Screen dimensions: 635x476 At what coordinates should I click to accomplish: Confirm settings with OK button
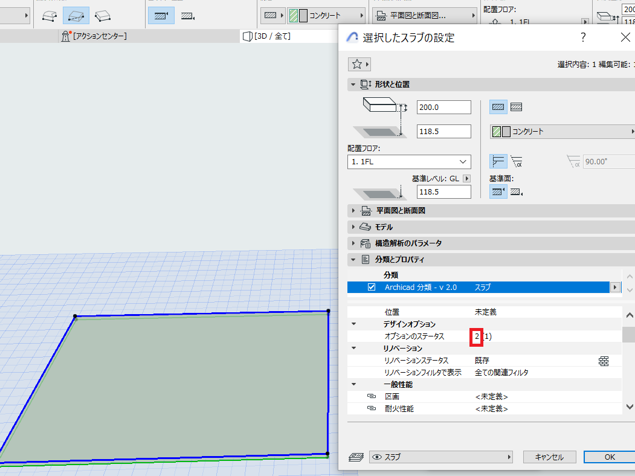610,457
